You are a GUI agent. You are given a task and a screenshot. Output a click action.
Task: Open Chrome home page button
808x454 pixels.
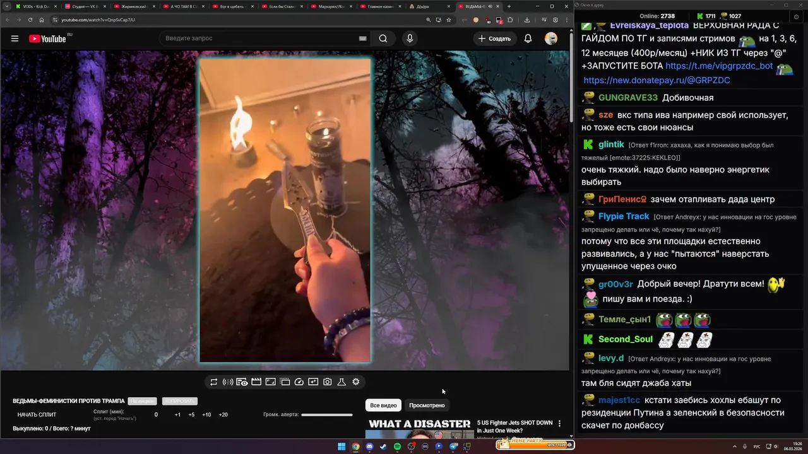[42, 20]
